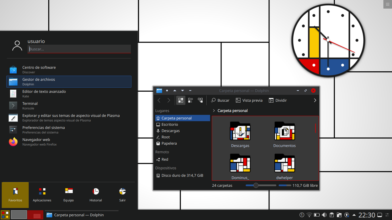392x220 pixels.
Task: Click the shade dash button in Dolphin title bar
Action: coord(190,91)
